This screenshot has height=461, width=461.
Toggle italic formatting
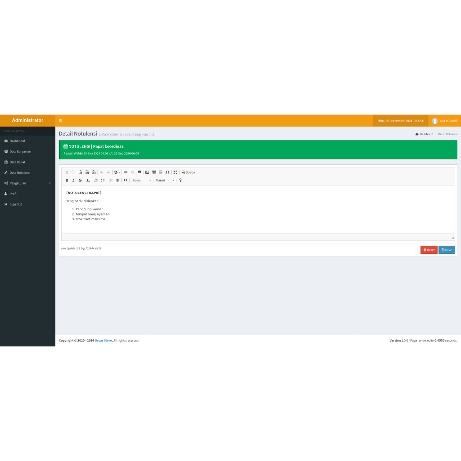click(73, 180)
